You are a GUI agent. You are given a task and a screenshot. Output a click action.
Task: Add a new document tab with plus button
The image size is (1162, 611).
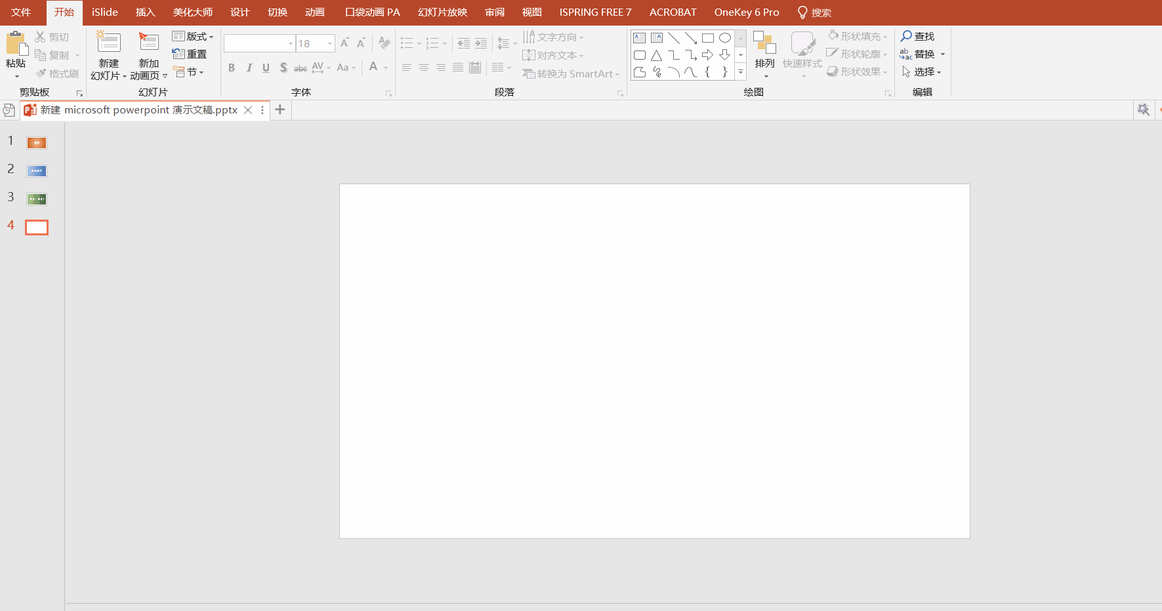tap(280, 109)
